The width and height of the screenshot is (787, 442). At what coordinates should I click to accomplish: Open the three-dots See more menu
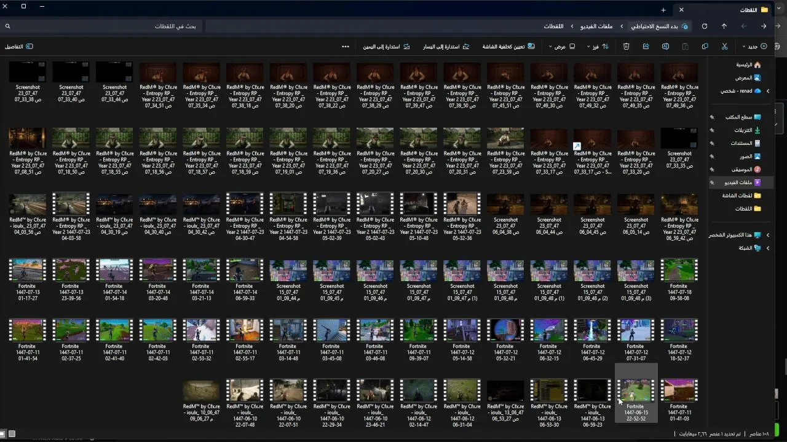click(x=346, y=47)
